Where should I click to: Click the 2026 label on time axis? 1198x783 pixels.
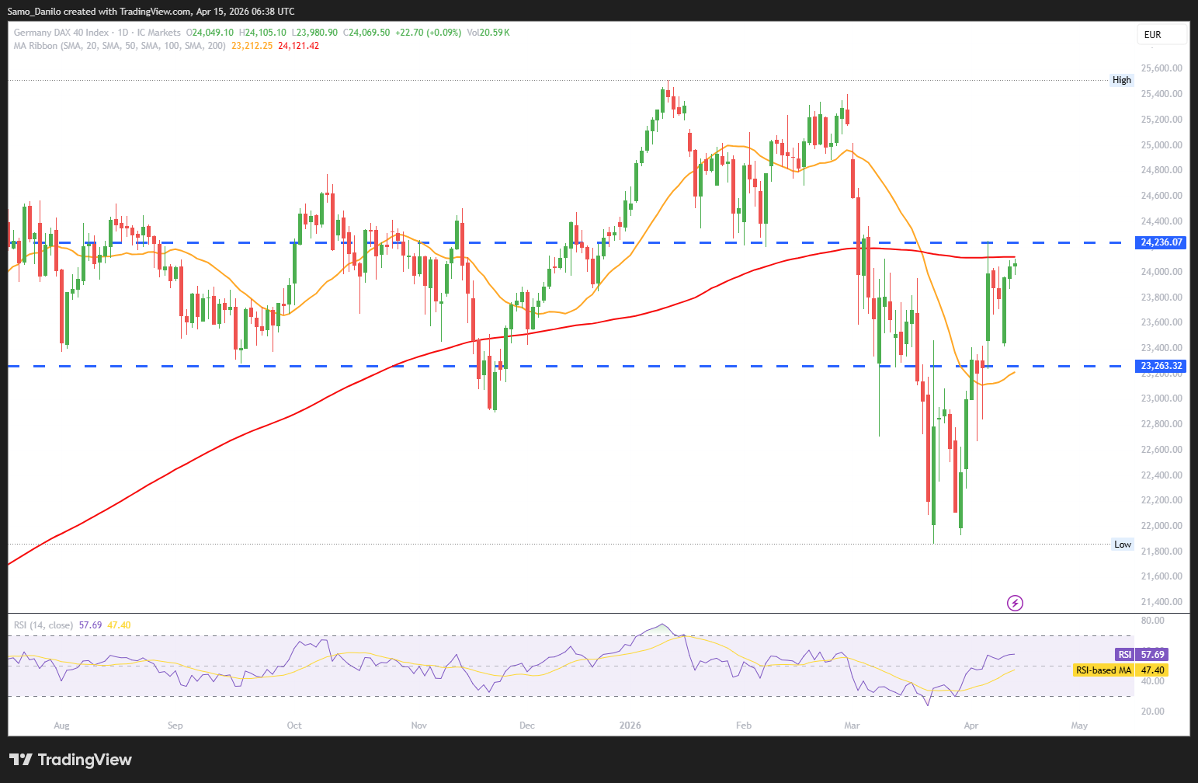pos(630,726)
